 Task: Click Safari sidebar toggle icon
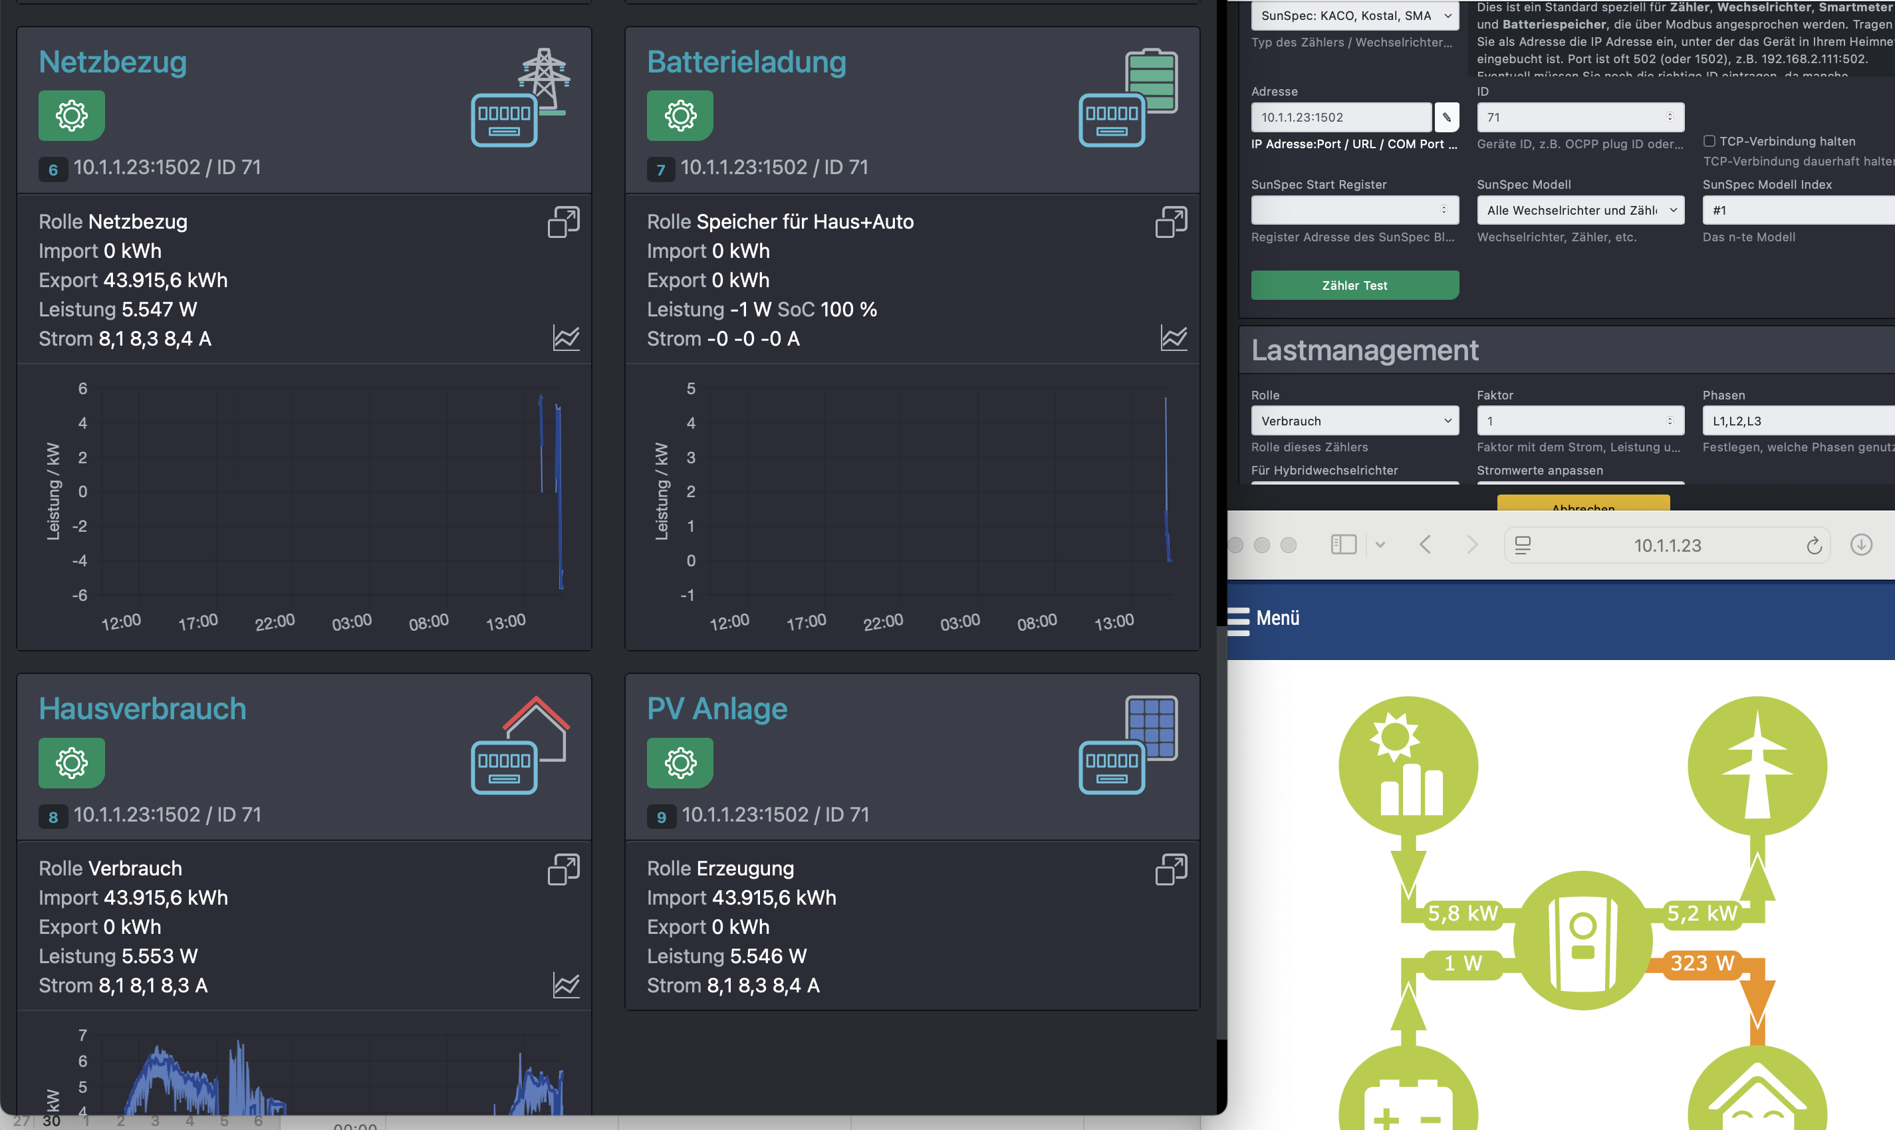[1344, 544]
